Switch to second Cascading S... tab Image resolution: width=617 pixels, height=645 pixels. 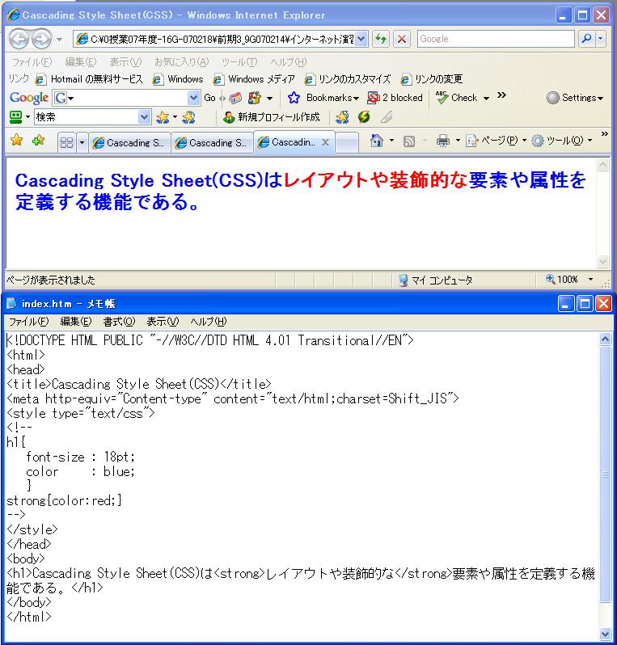(212, 143)
